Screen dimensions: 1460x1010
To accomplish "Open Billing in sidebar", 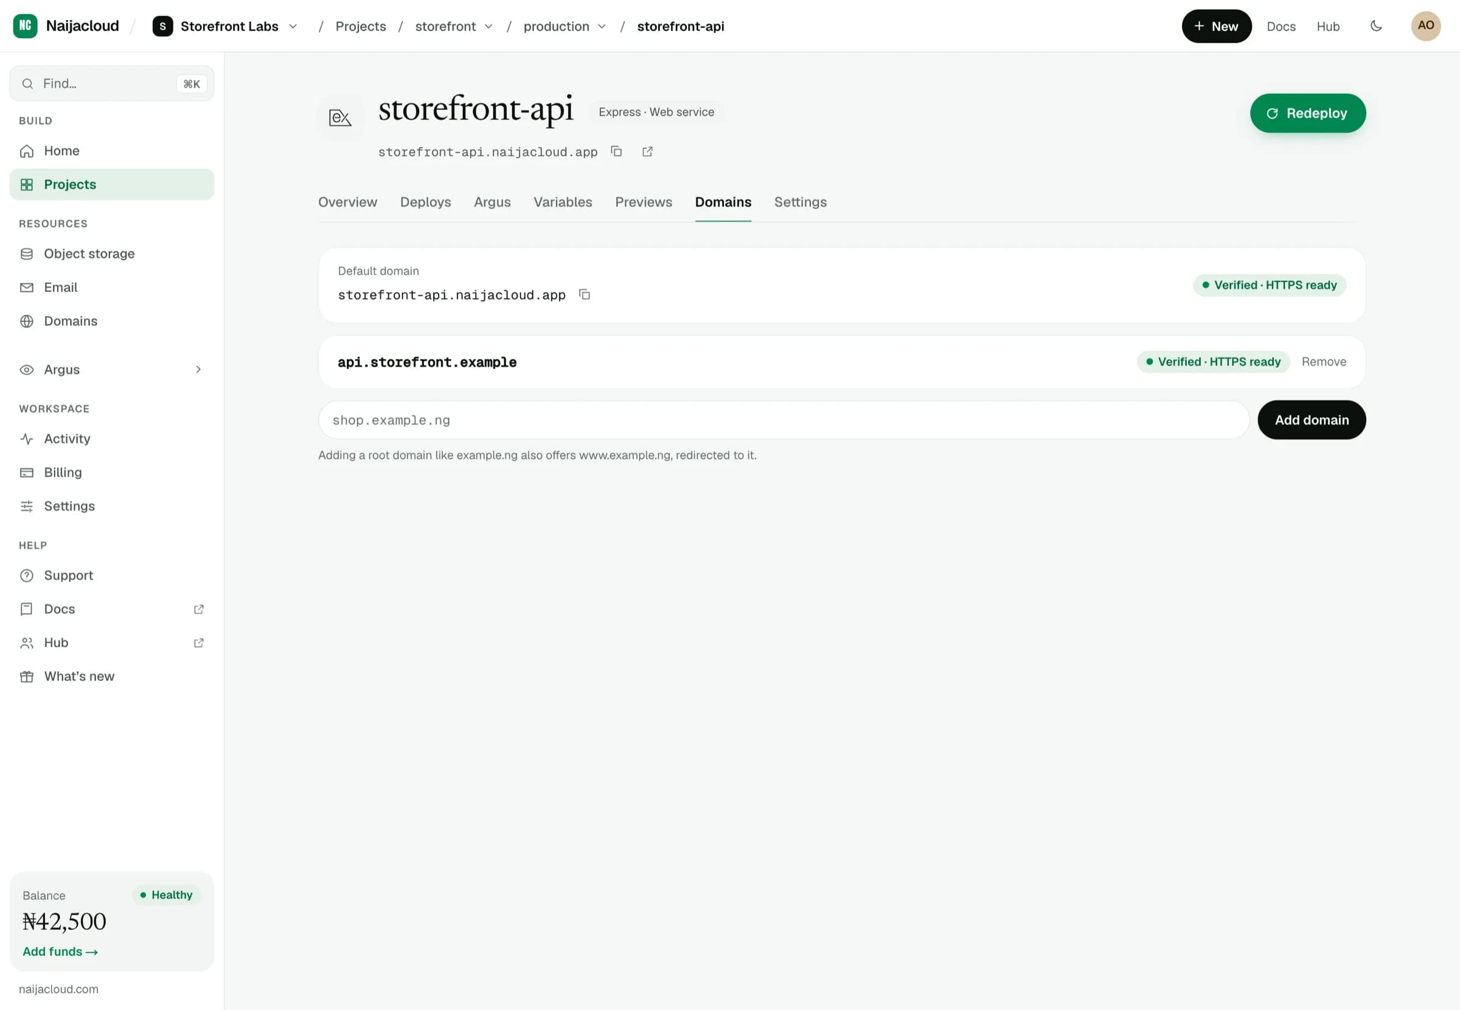I will pos(112,472).
